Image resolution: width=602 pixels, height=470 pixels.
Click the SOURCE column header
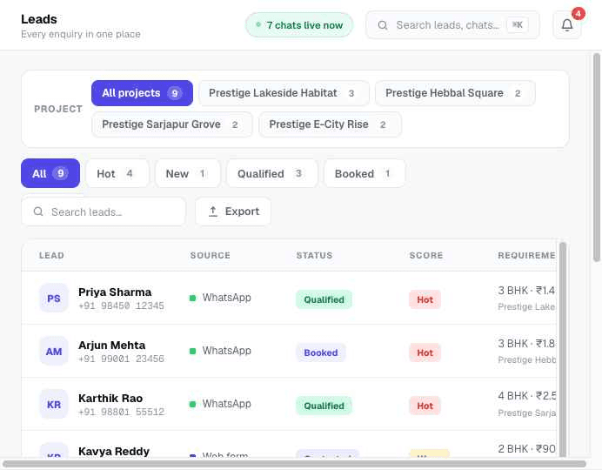coord(210,255)
